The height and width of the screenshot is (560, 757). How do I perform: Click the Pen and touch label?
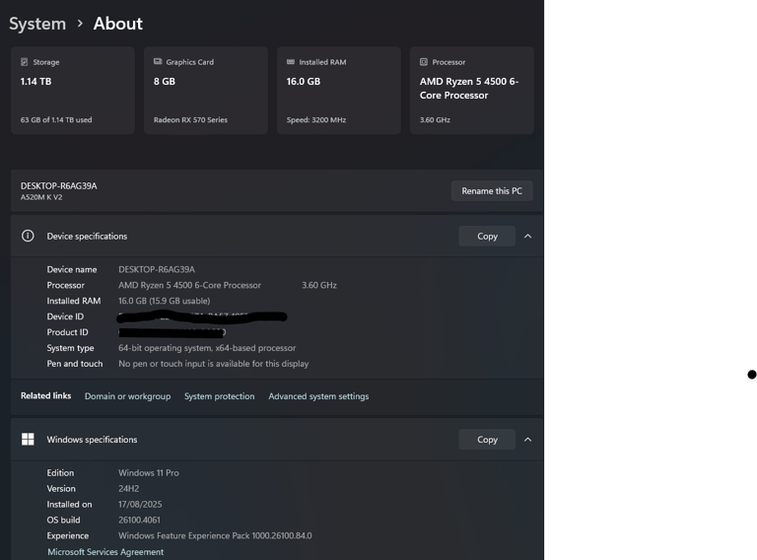pos(75,364)
